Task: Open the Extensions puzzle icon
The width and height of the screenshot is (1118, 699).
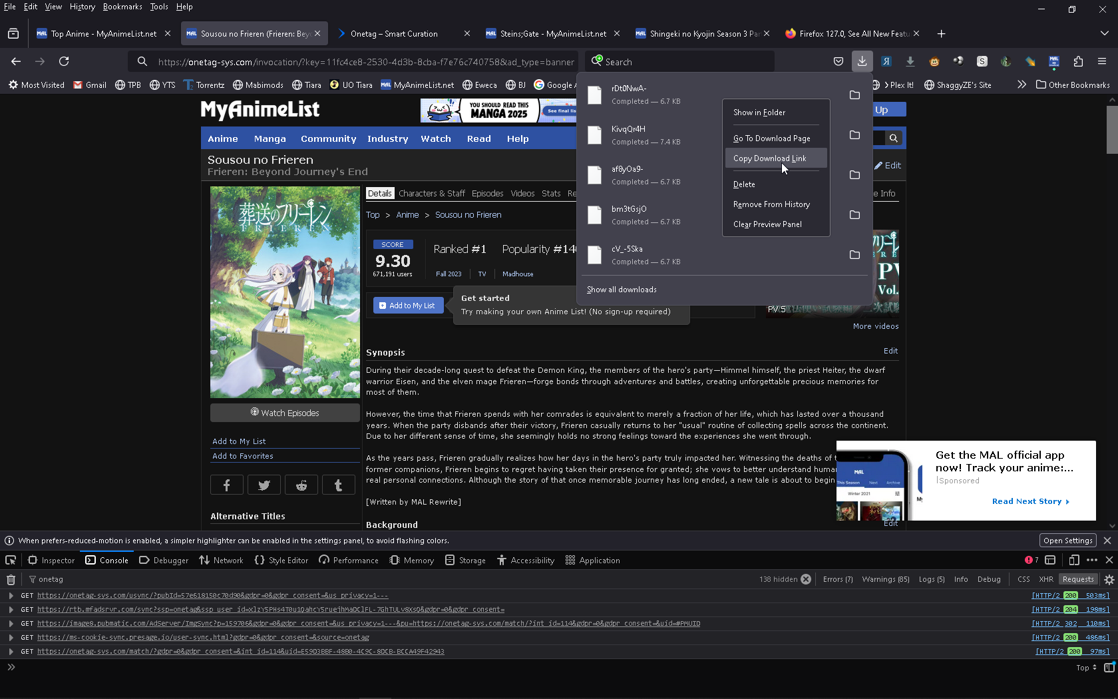Action: point(1078,61)
